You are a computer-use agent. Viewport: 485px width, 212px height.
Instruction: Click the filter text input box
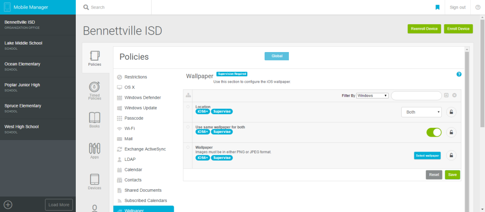point(416,96)
